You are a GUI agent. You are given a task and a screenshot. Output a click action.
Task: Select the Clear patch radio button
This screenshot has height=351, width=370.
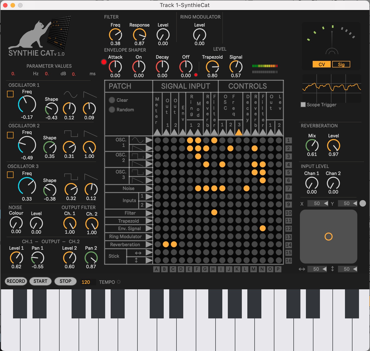(112, 100)
